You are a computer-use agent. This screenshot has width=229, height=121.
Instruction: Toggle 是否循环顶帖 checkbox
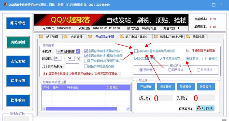tap(136, 59)
